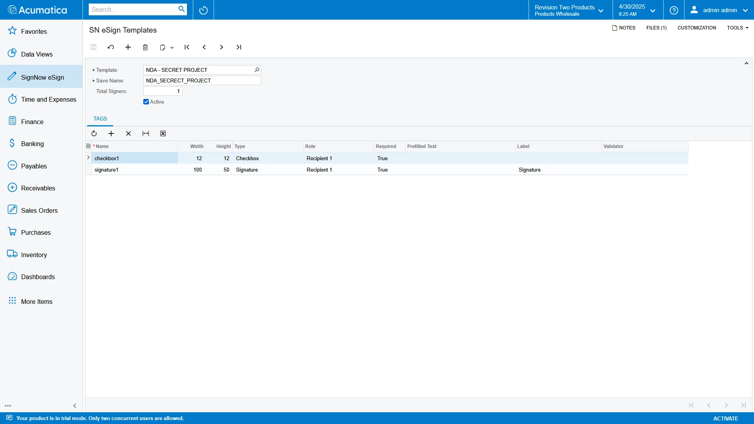
Task: Click the Save icon on the toolbar
Action: coord(93,47)
